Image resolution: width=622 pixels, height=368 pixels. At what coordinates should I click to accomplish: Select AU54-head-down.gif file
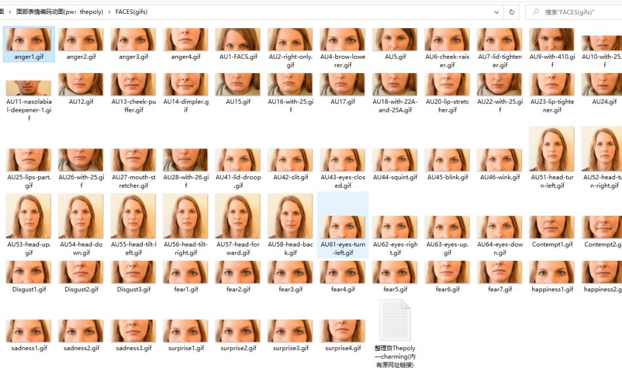pos(81,216)
